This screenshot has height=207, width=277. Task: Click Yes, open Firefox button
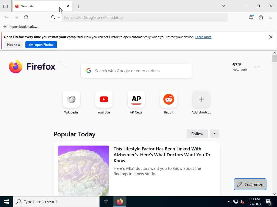tap(41, 45)
